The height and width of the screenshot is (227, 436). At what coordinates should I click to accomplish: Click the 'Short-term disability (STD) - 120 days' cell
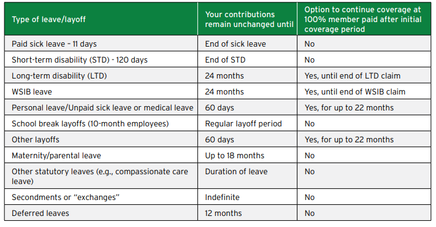101,60
